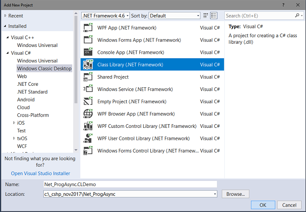Viewport: 306px width, 212px height.
Task: Select Class Library (.NET Framework) template
Action: click(152, 65)
